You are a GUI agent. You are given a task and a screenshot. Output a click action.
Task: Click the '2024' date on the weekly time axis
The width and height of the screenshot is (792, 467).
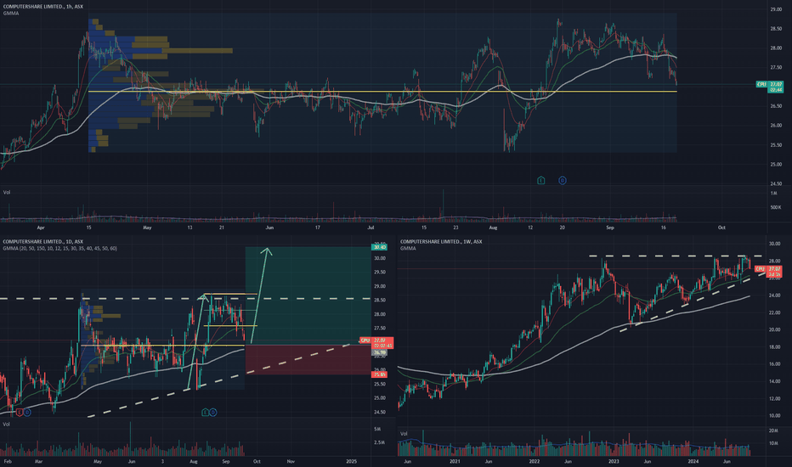pyautogui.click(x=693, y=461)
